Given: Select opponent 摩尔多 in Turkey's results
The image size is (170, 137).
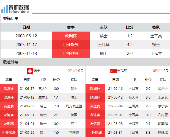Looking at the screenshot, I should 163,106.
